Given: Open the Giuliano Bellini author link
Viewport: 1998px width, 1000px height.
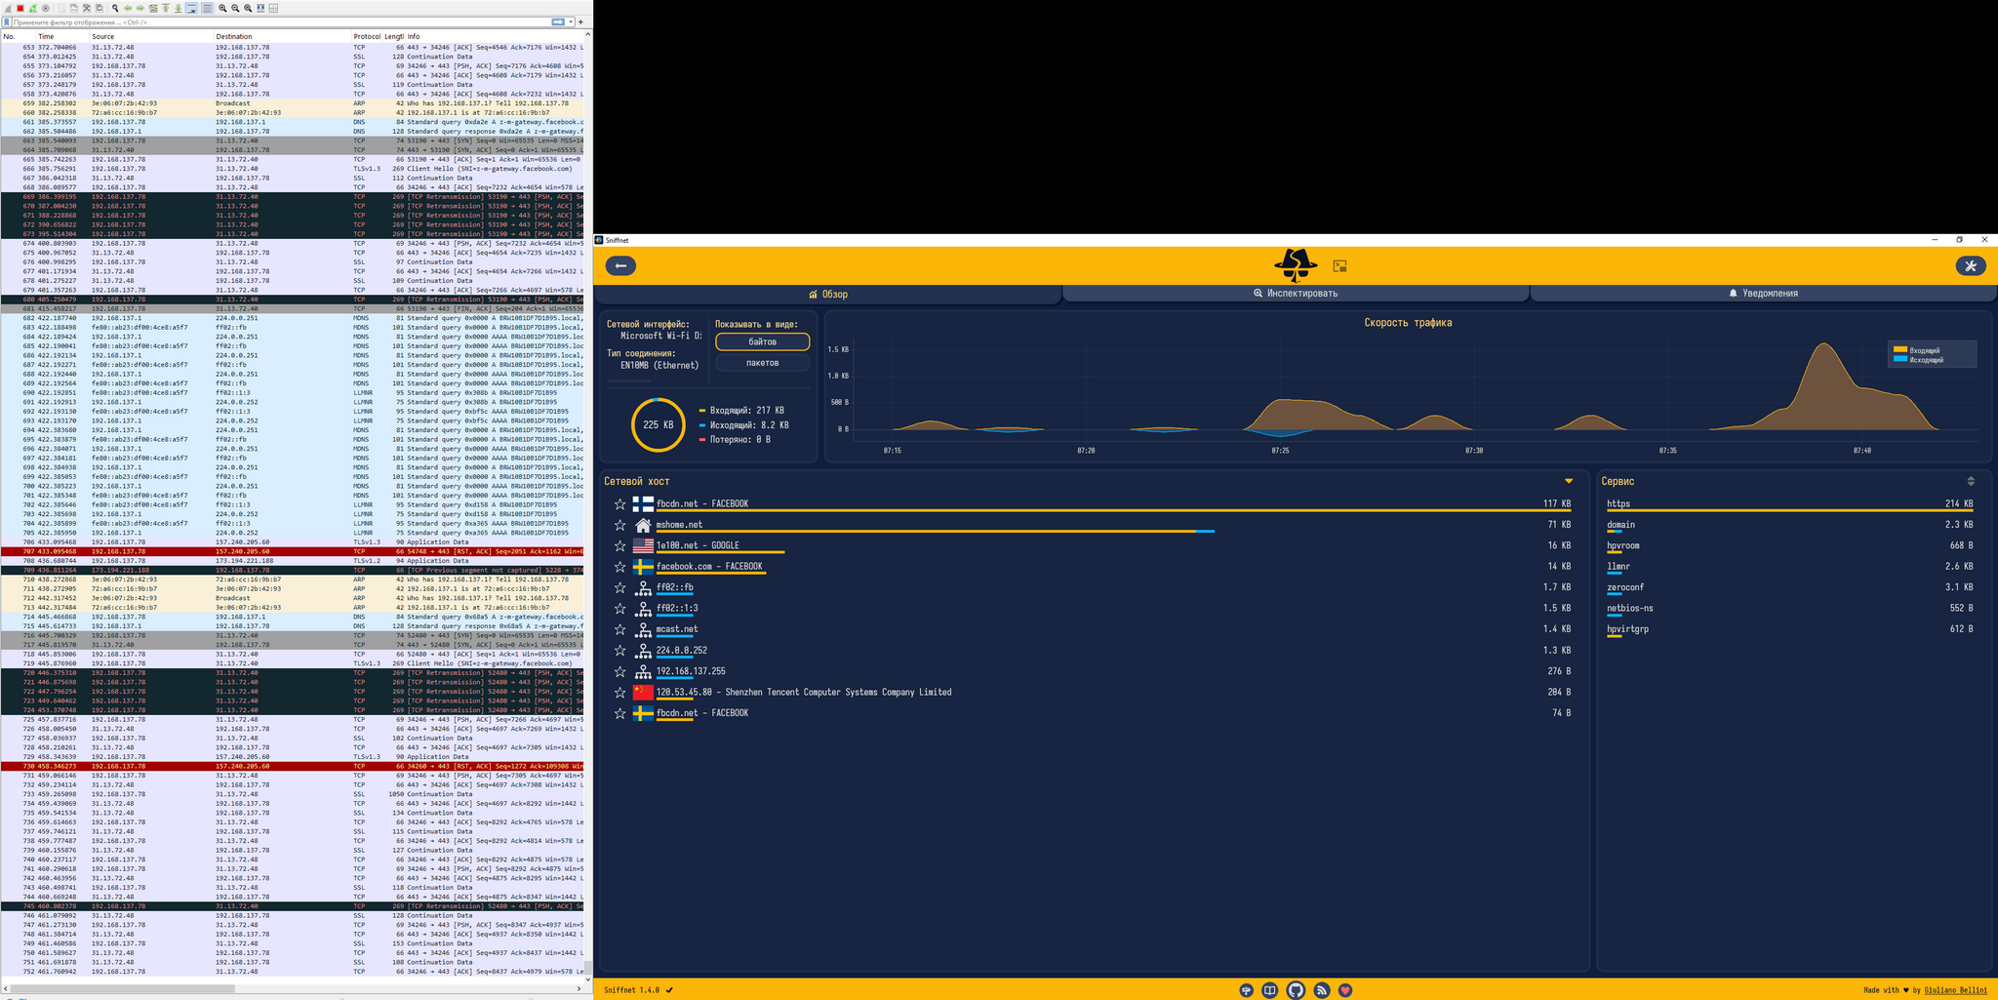Looking at the screenshot, I should 1955,990.
